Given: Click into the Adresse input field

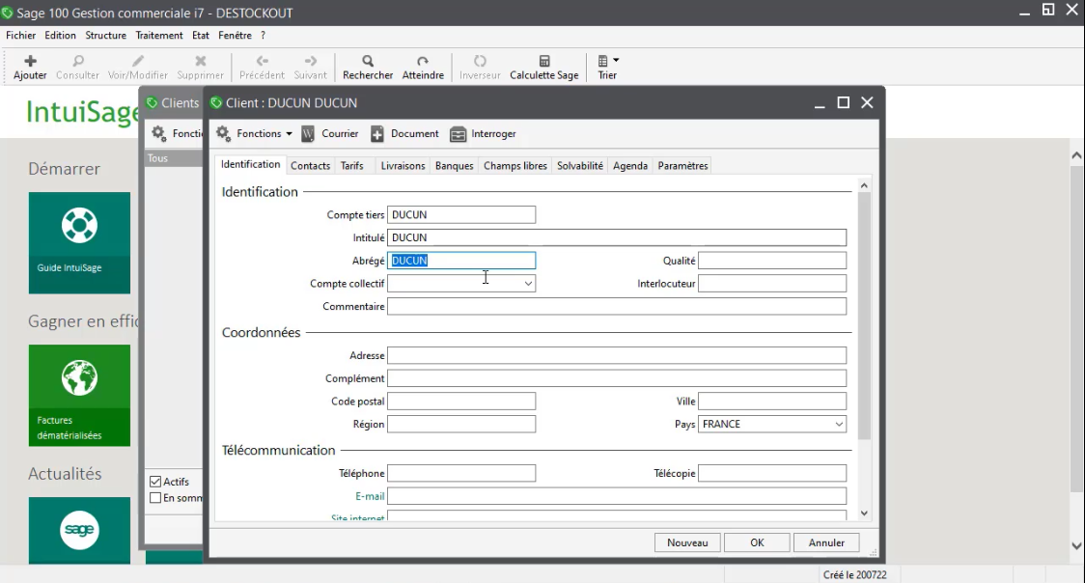Looking at the screenshot, I should [616, 355].
